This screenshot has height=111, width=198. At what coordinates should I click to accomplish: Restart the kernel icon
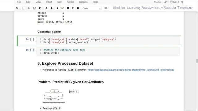coord(73,8)
